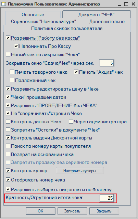Toggle Разрешить редактировать цену в Чеке
The image size is (138, 219).
click(x=8, y=89)
